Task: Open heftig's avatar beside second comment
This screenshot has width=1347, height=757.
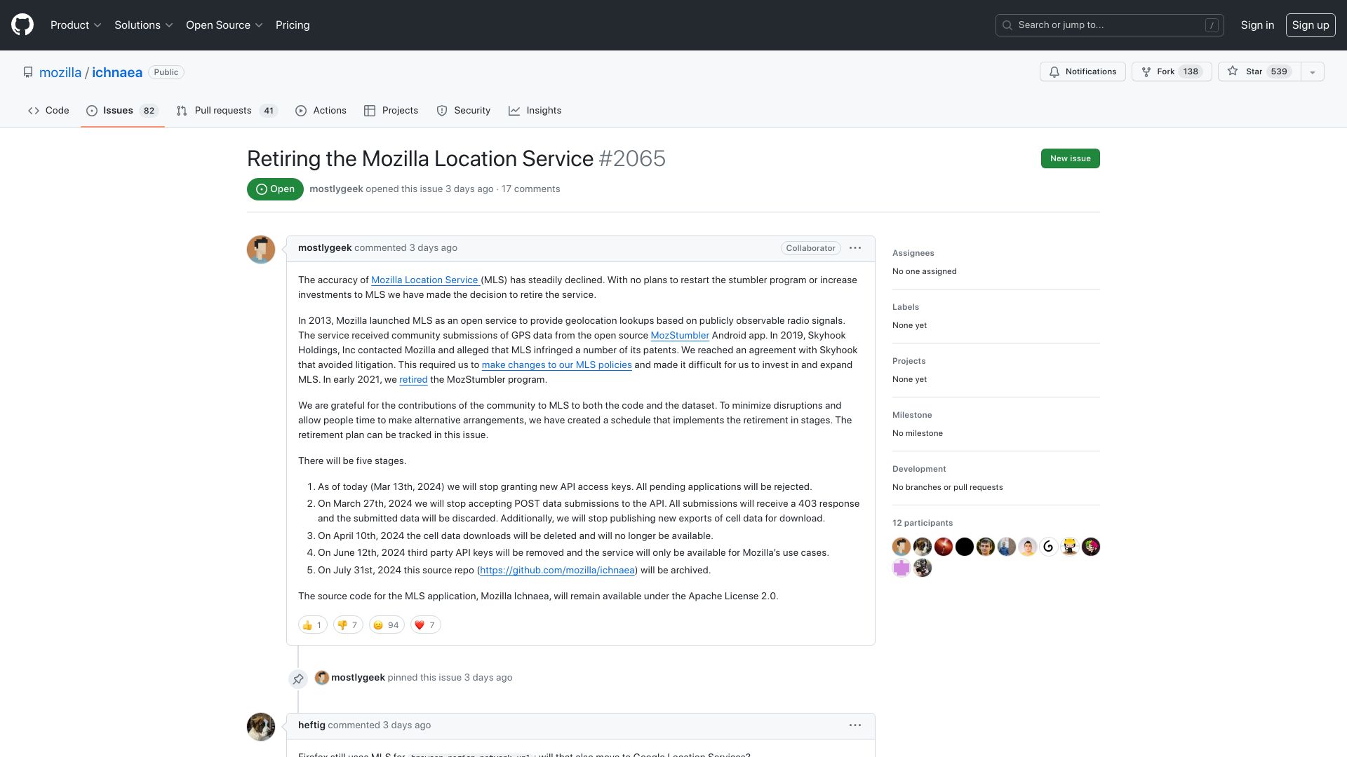Action: (x=261, y=727)
